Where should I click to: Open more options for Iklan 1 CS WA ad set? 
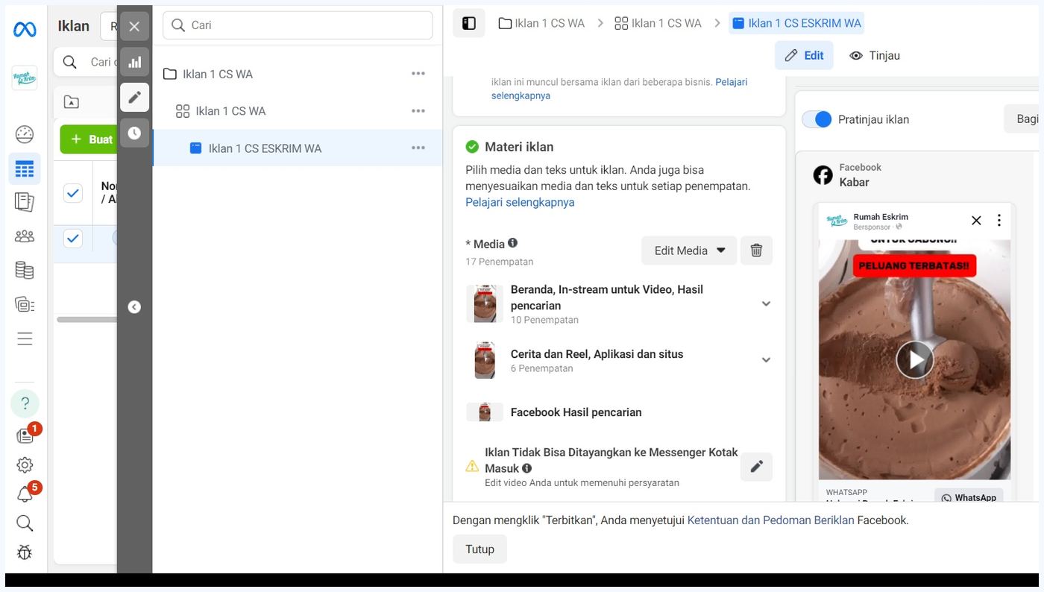[x=418, y=111]
